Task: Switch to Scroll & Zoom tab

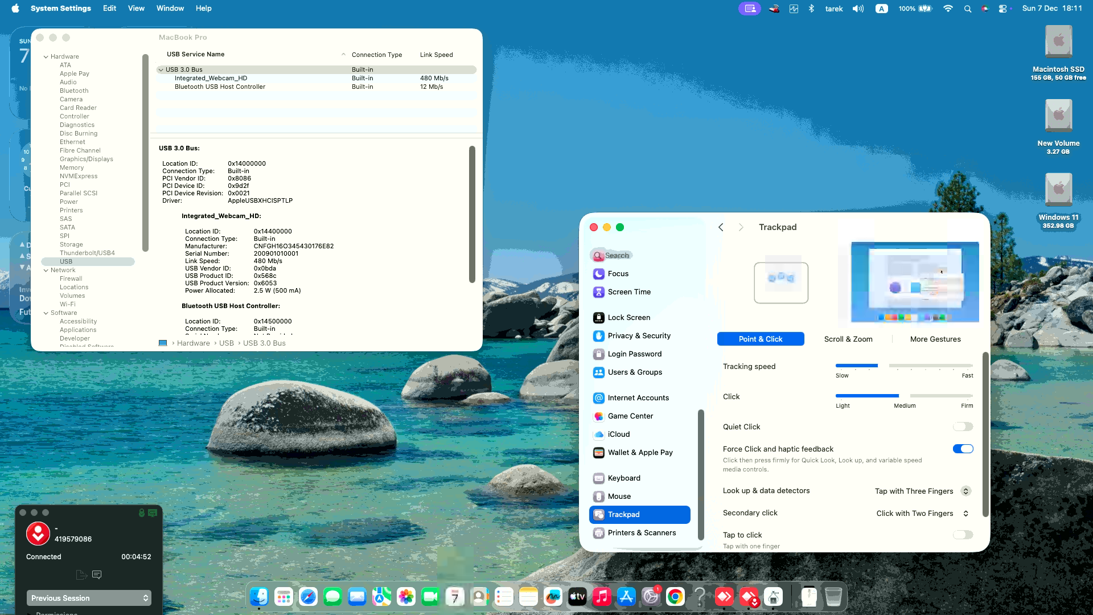Action: (x=848, y=339)
